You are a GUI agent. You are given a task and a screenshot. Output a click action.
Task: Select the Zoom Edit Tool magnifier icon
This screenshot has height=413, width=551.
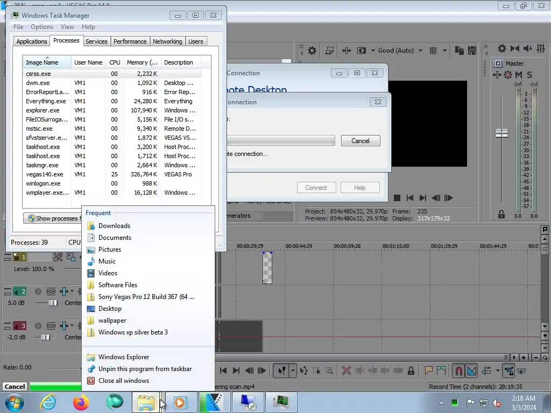329,371
